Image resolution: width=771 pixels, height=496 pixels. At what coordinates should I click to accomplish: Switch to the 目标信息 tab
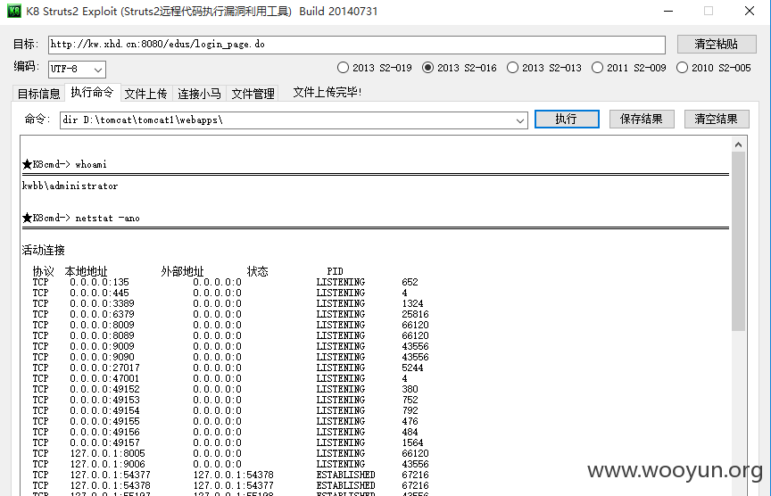pos(38,94)
